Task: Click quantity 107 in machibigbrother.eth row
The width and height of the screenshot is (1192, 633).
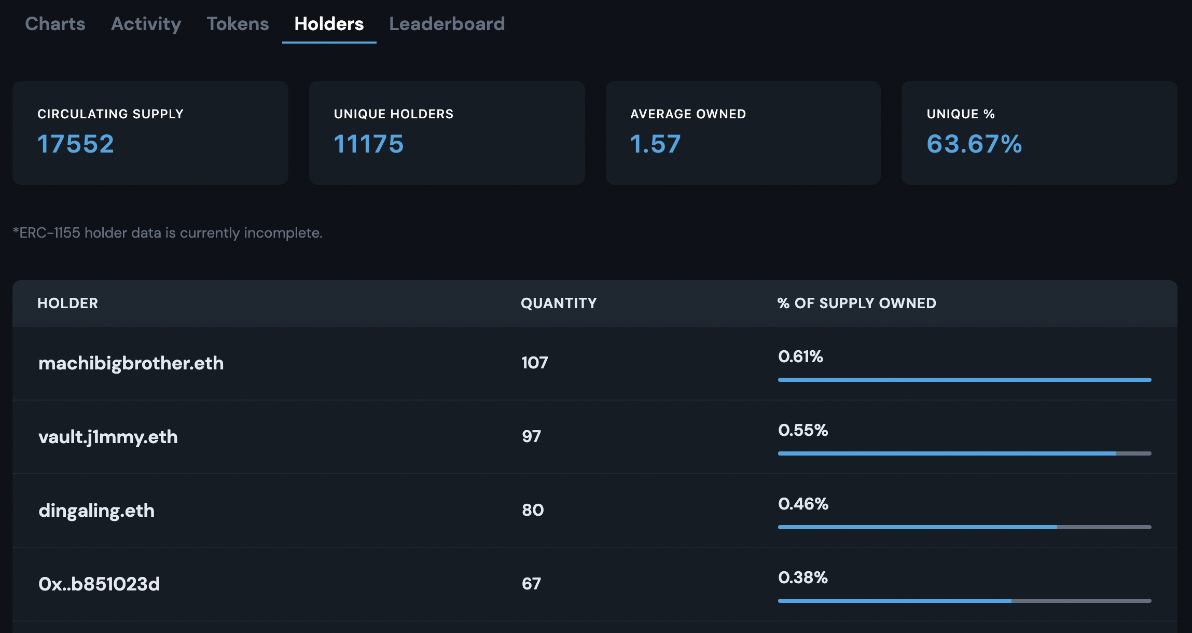Action: [534, 362]
